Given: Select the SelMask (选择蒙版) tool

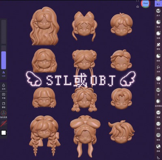Looking at the screenshot, I should [158, 103].
